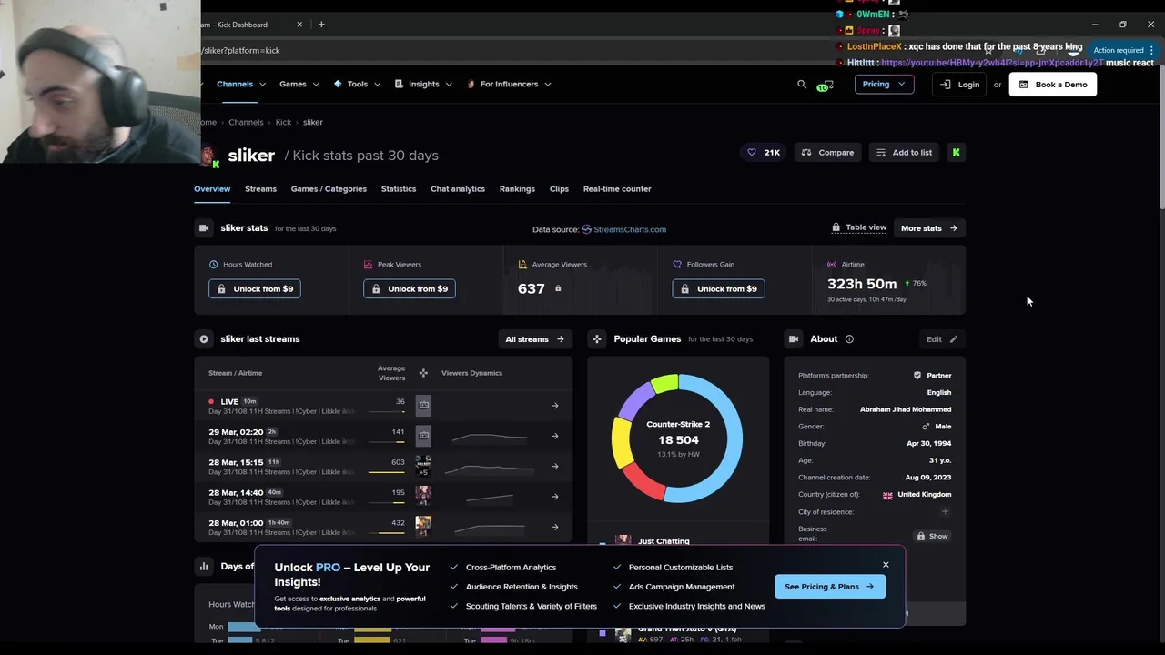
Task: Click the yellow segment of the games donut
Action: [621, 442]
